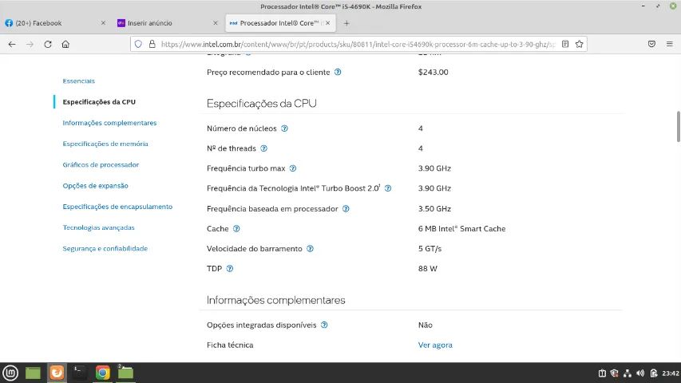Screen dimensions: 681x383
Task: Go to Informações complementares in sidebar
Action: (x=109, y=123)
